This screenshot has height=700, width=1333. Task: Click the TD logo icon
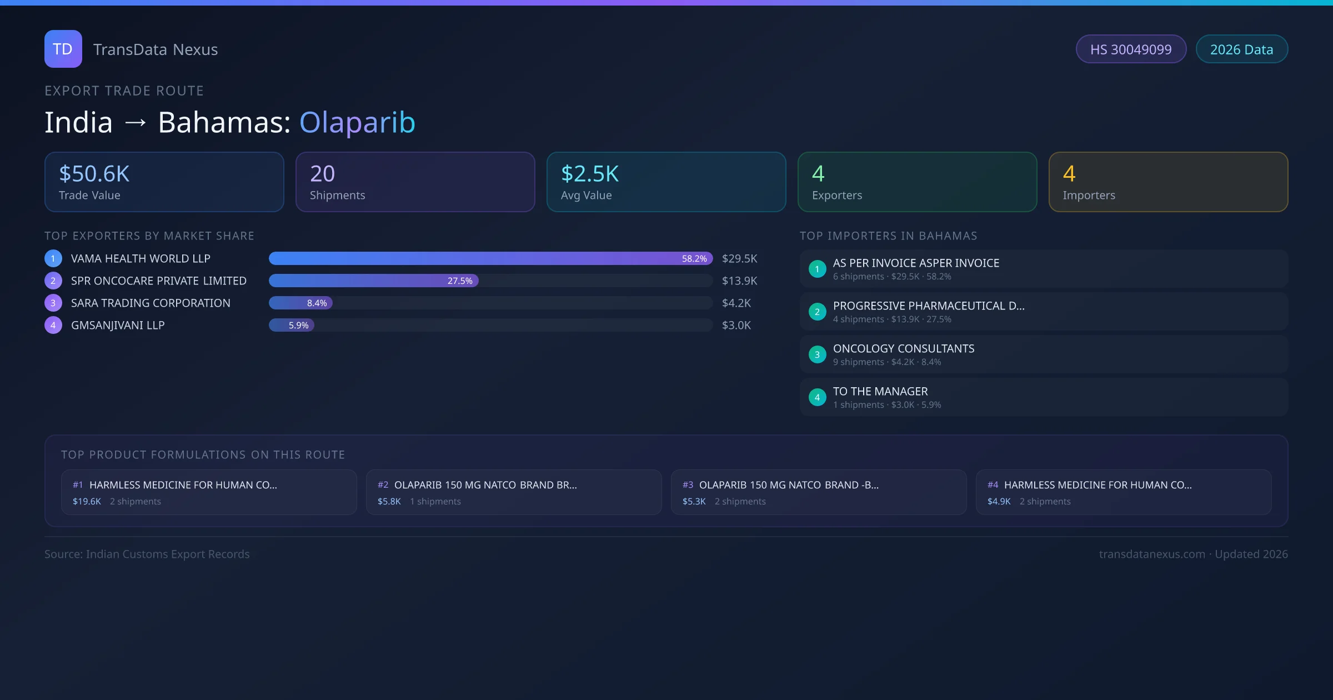point(63,49)
